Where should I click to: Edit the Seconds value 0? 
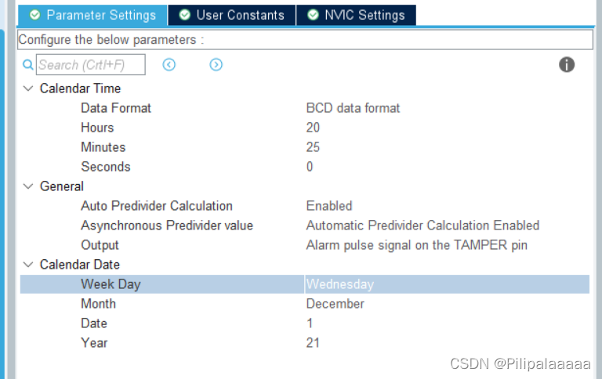[x=310, y=167]
